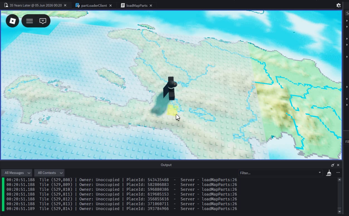The height and width of the screenshot is (216, 349).
Task: Expand the All Messages dropdown
Action: tap(17, 173)
